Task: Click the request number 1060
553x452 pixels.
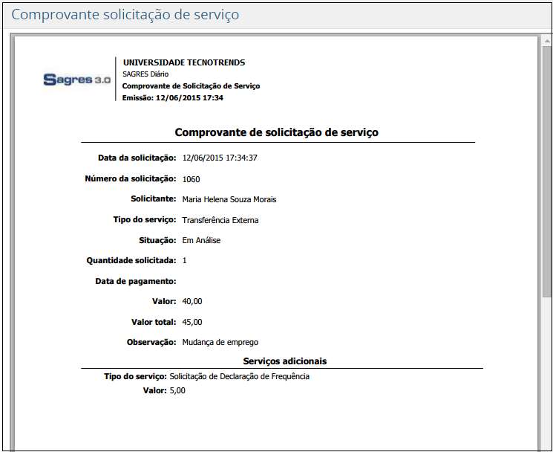Action: click(x=191, y=179)
